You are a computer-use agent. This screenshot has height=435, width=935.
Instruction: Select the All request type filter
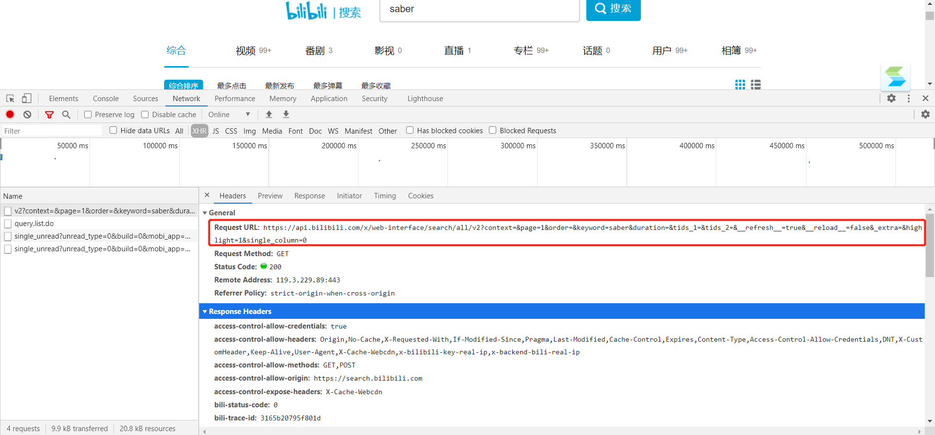179,131
